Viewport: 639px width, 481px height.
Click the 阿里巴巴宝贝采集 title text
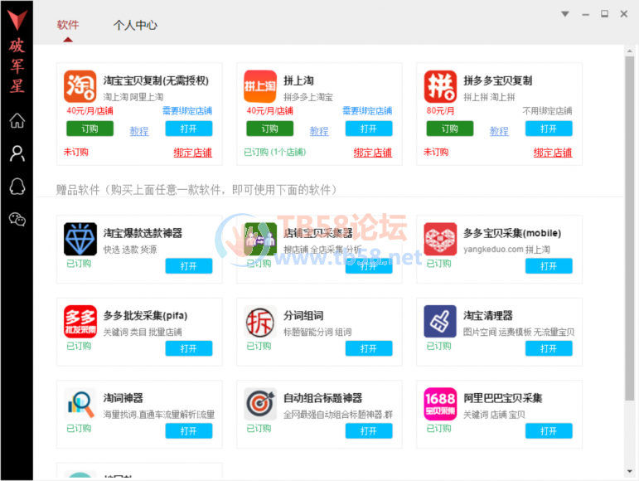coord(503,398)
